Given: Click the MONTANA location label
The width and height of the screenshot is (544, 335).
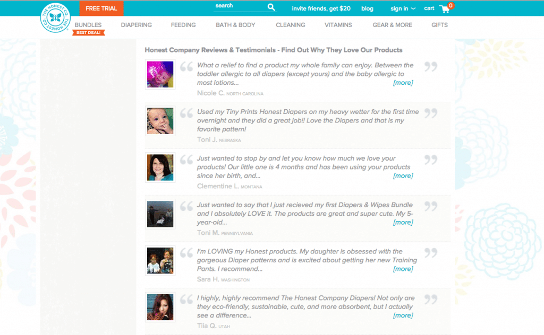Looking at the screenshot, I should (x=251, y=187).
